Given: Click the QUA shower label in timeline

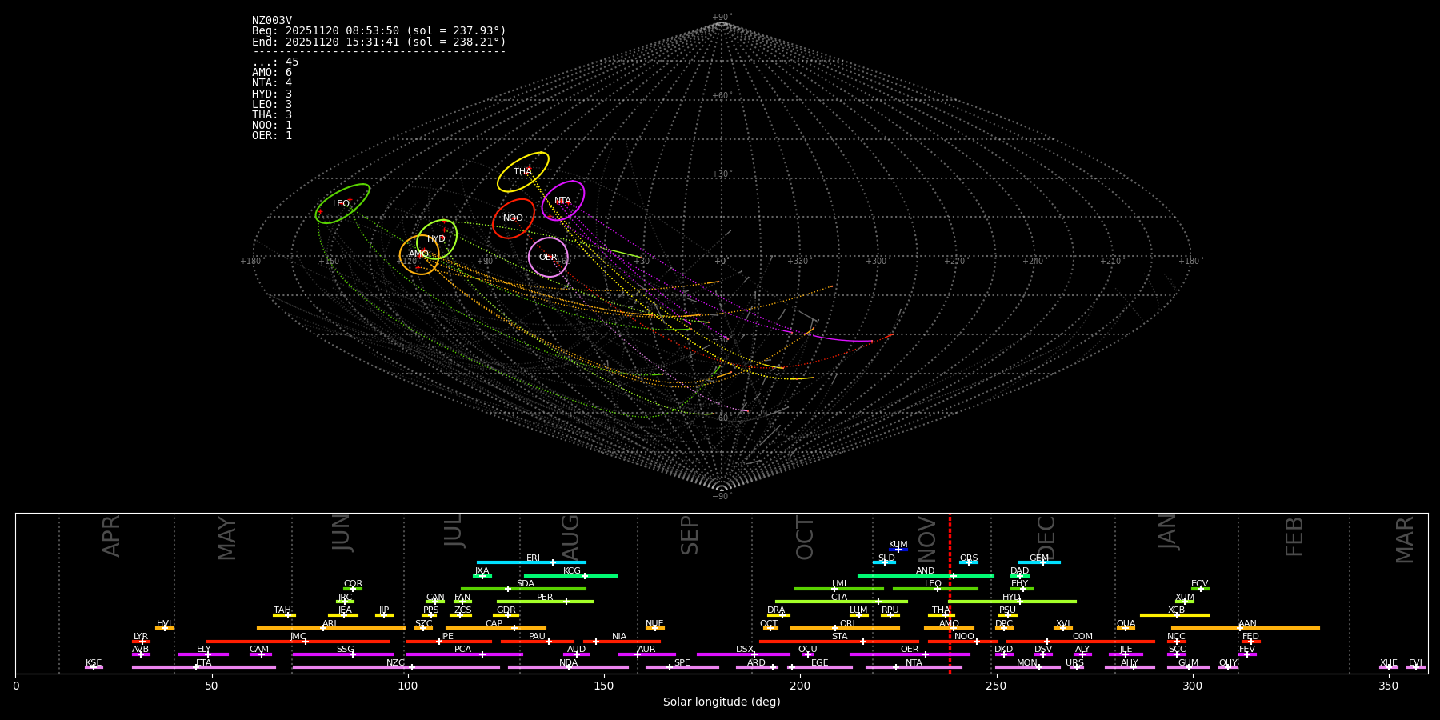Looking at the screenshot, I should [x=1126, y=624].
